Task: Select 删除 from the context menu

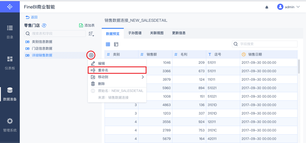Action: [x=101, y=84]
